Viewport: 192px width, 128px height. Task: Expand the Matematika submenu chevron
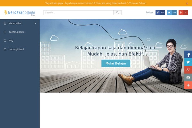36,23
